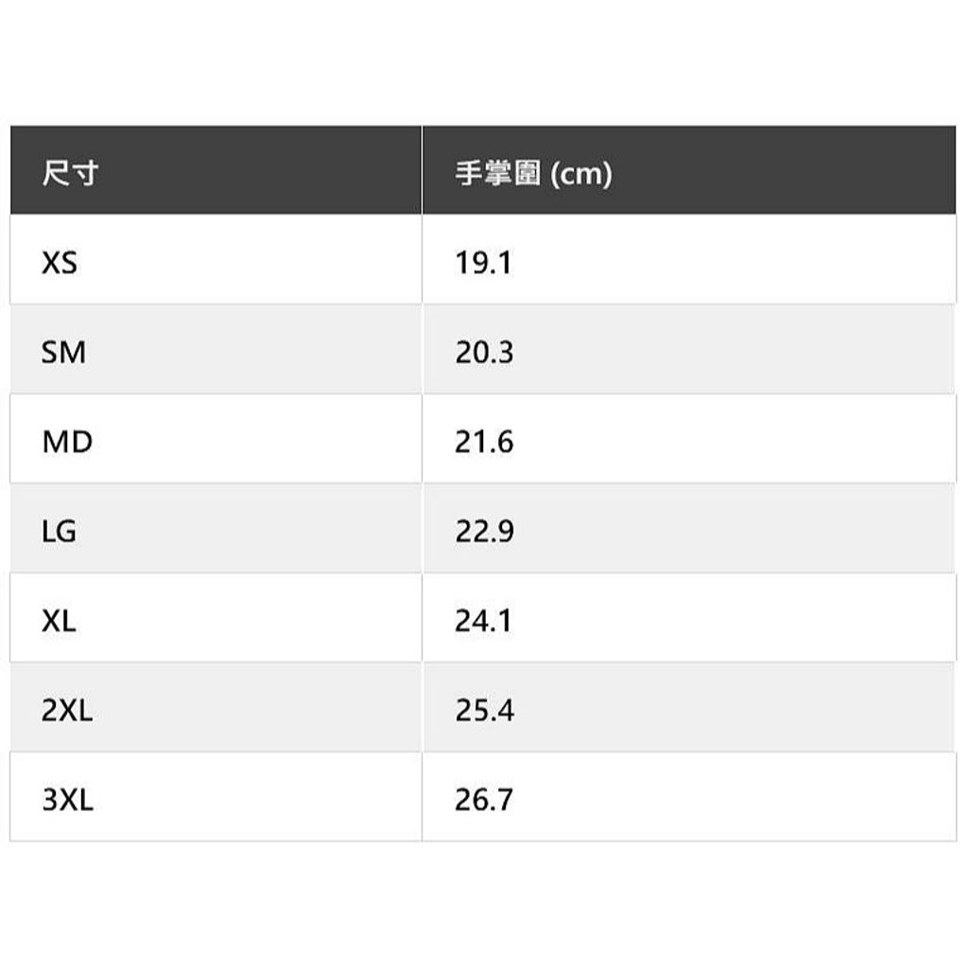Click the 21.6 measurement value

tap(484, 441)
